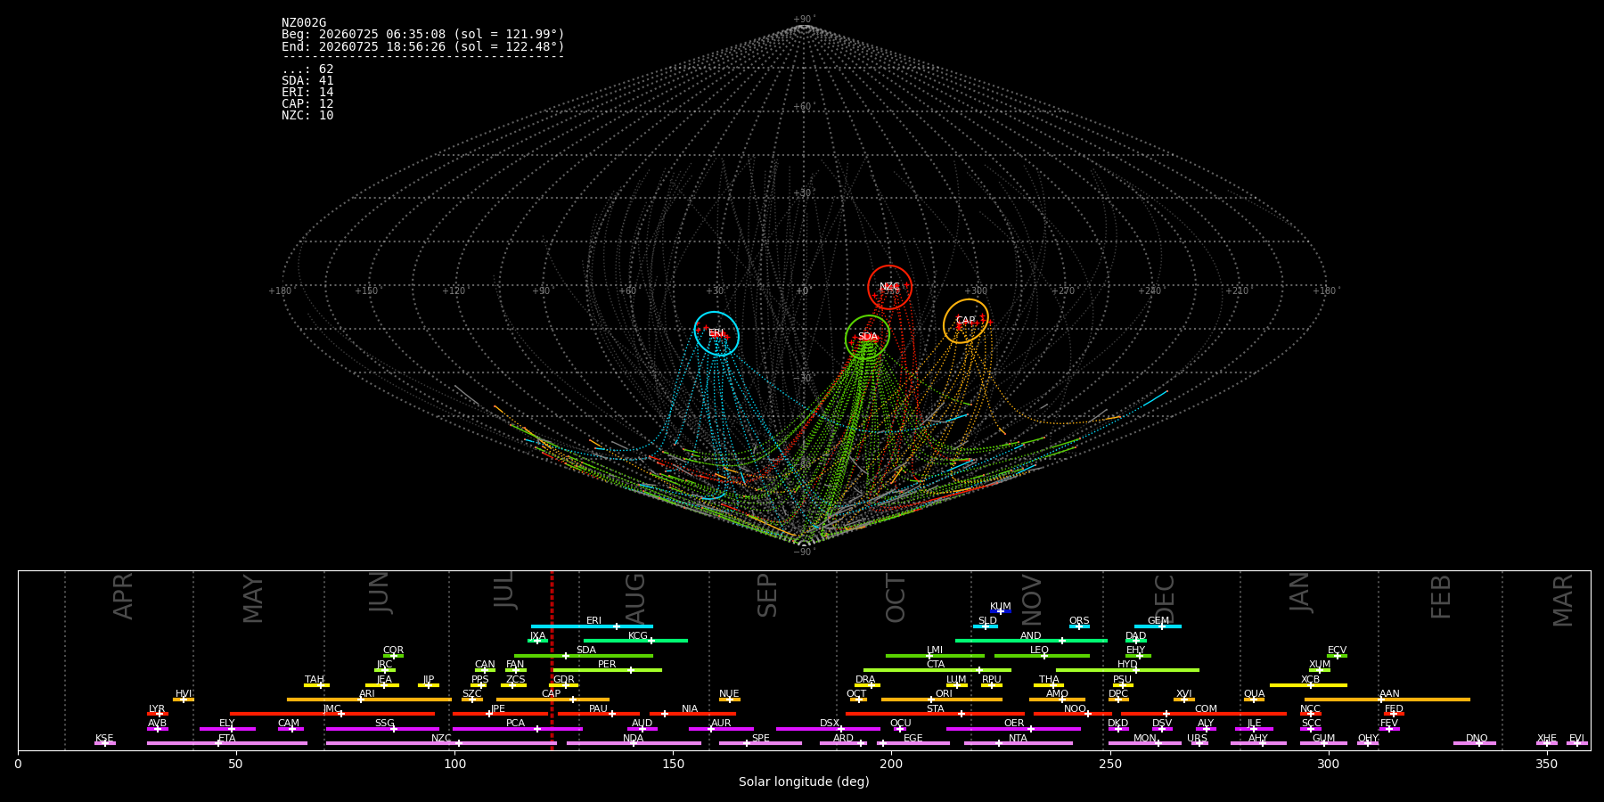Click the ORI shower bar in the timeline
This screenshot has height=802, width=1604.
click(x=942, y=700)
